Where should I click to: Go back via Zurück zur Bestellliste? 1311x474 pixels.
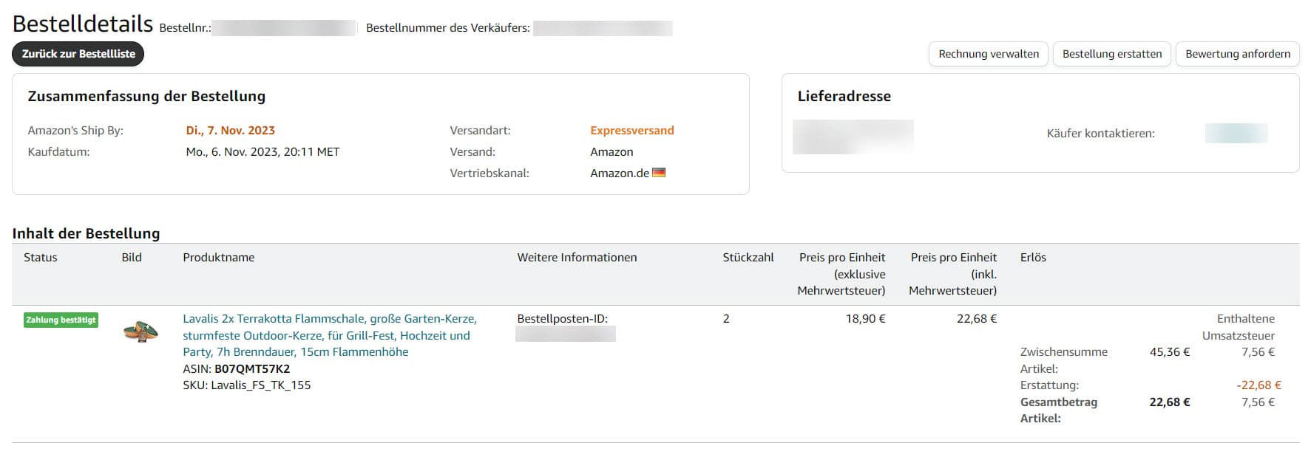coord(78,54)
